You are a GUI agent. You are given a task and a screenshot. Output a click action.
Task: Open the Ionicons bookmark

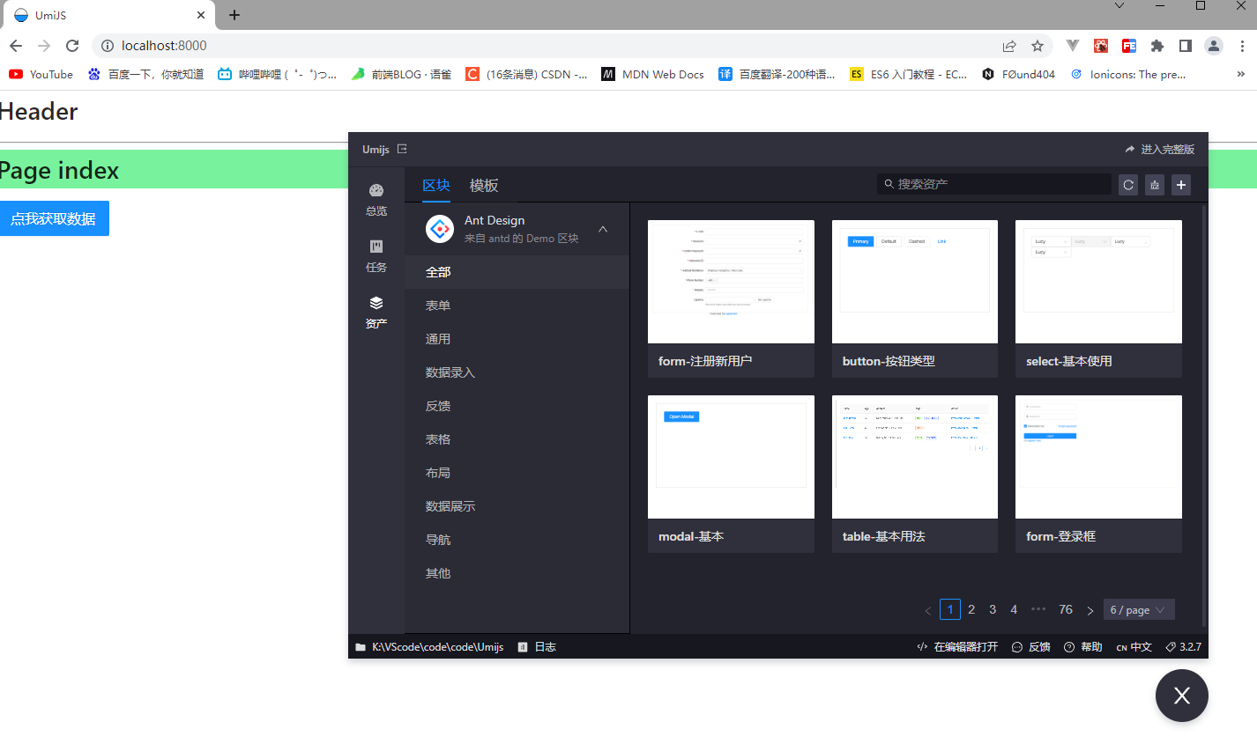click(x=1128, y=75)
